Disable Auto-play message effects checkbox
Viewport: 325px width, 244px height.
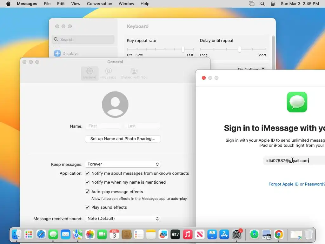point(87,192)
